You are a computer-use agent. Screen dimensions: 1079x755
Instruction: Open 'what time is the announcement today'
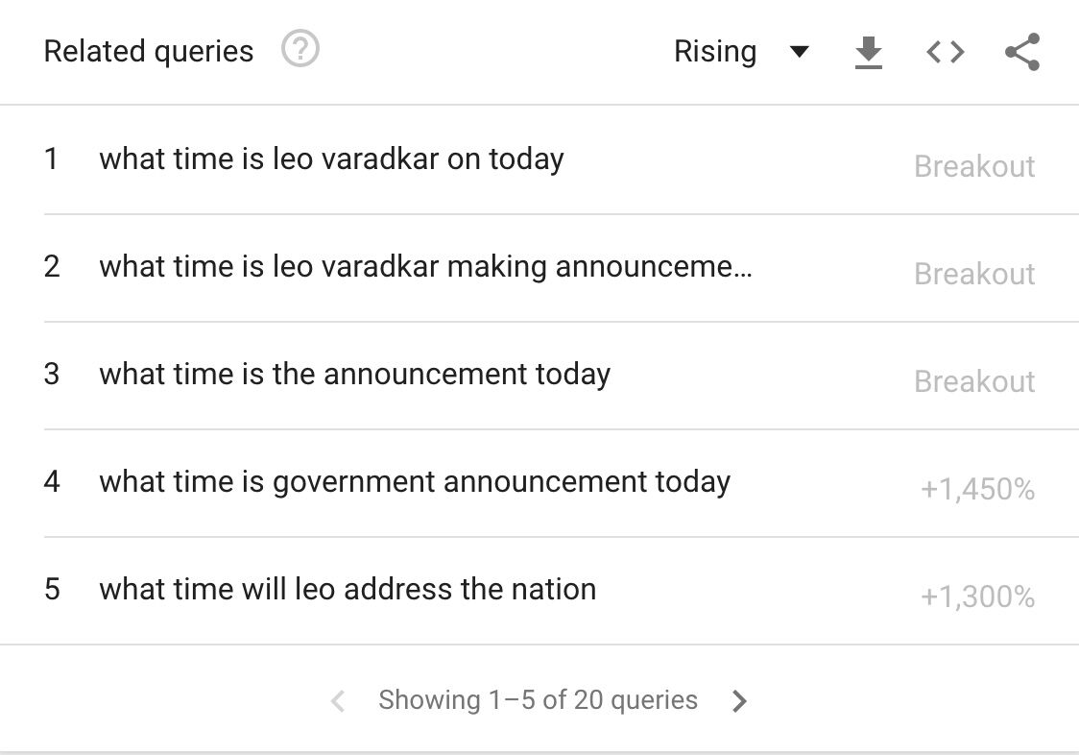point(354,374)
